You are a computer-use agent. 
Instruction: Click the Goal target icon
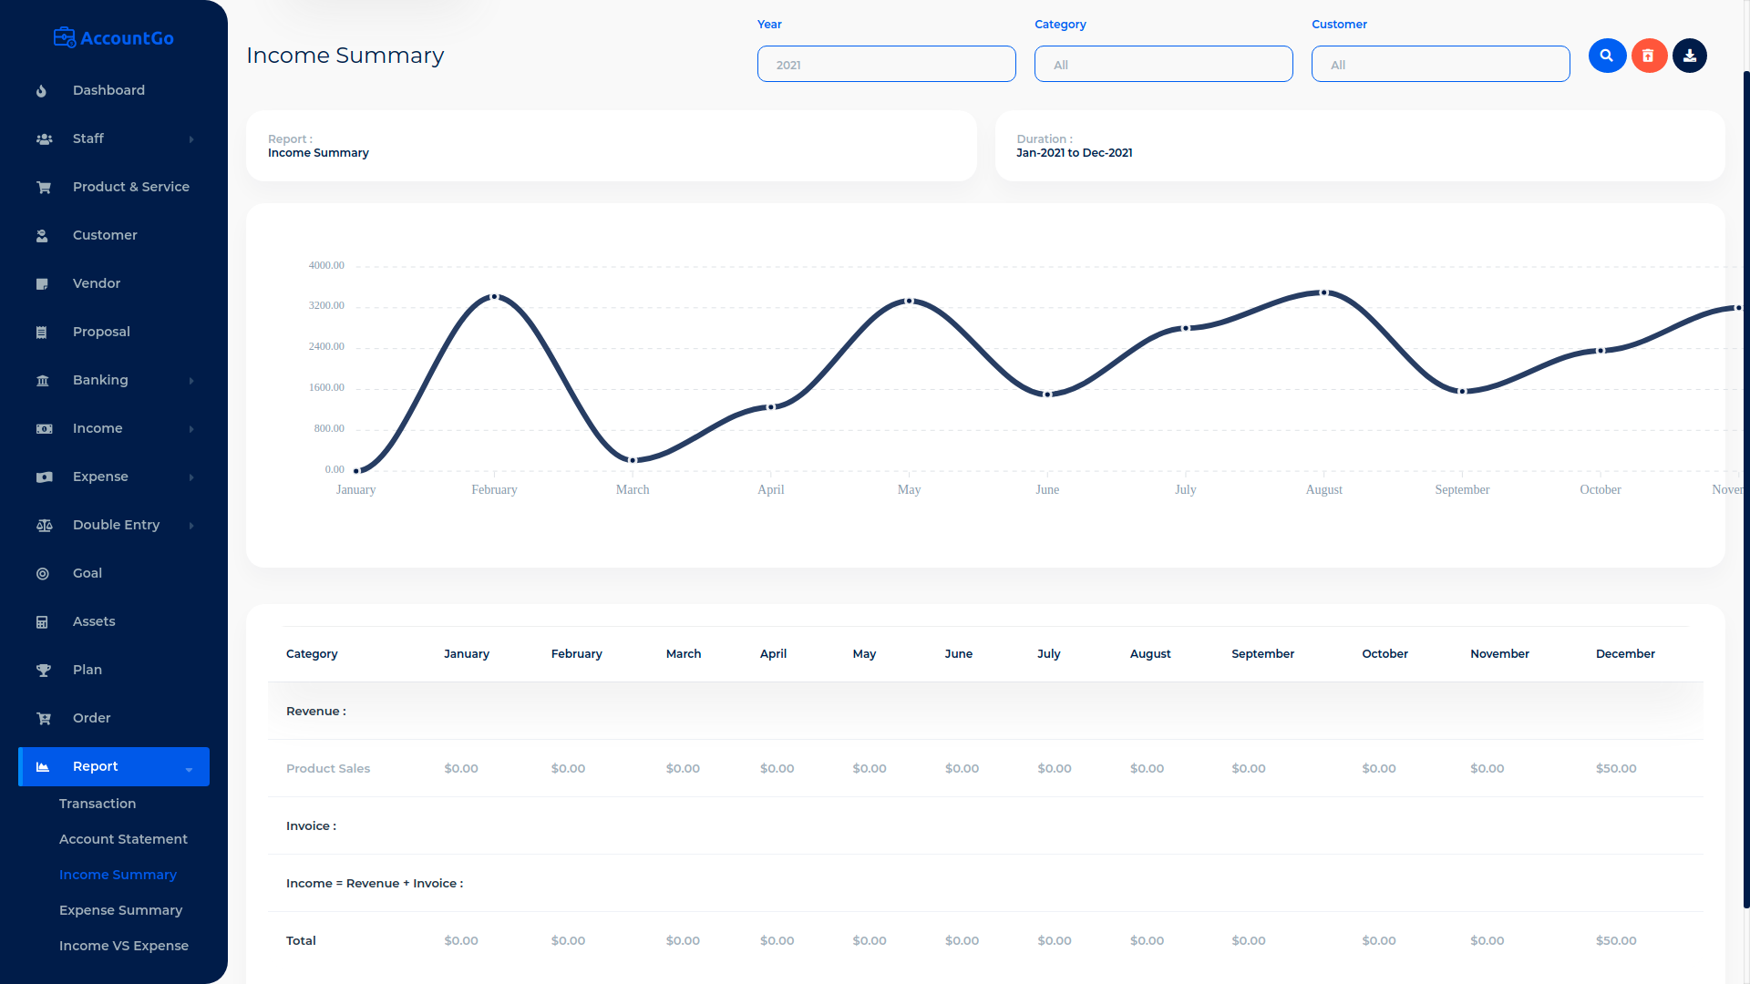pos(43,574)
